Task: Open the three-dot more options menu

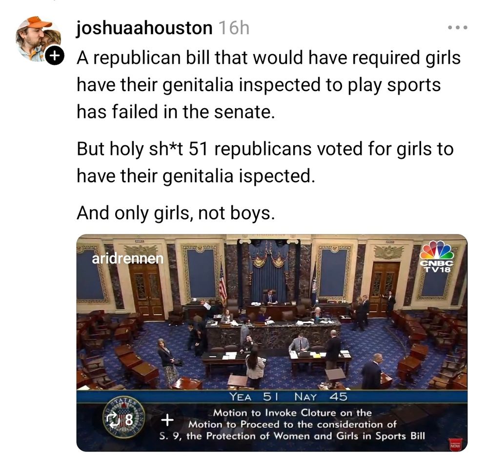Action: (x=457, y=28)
